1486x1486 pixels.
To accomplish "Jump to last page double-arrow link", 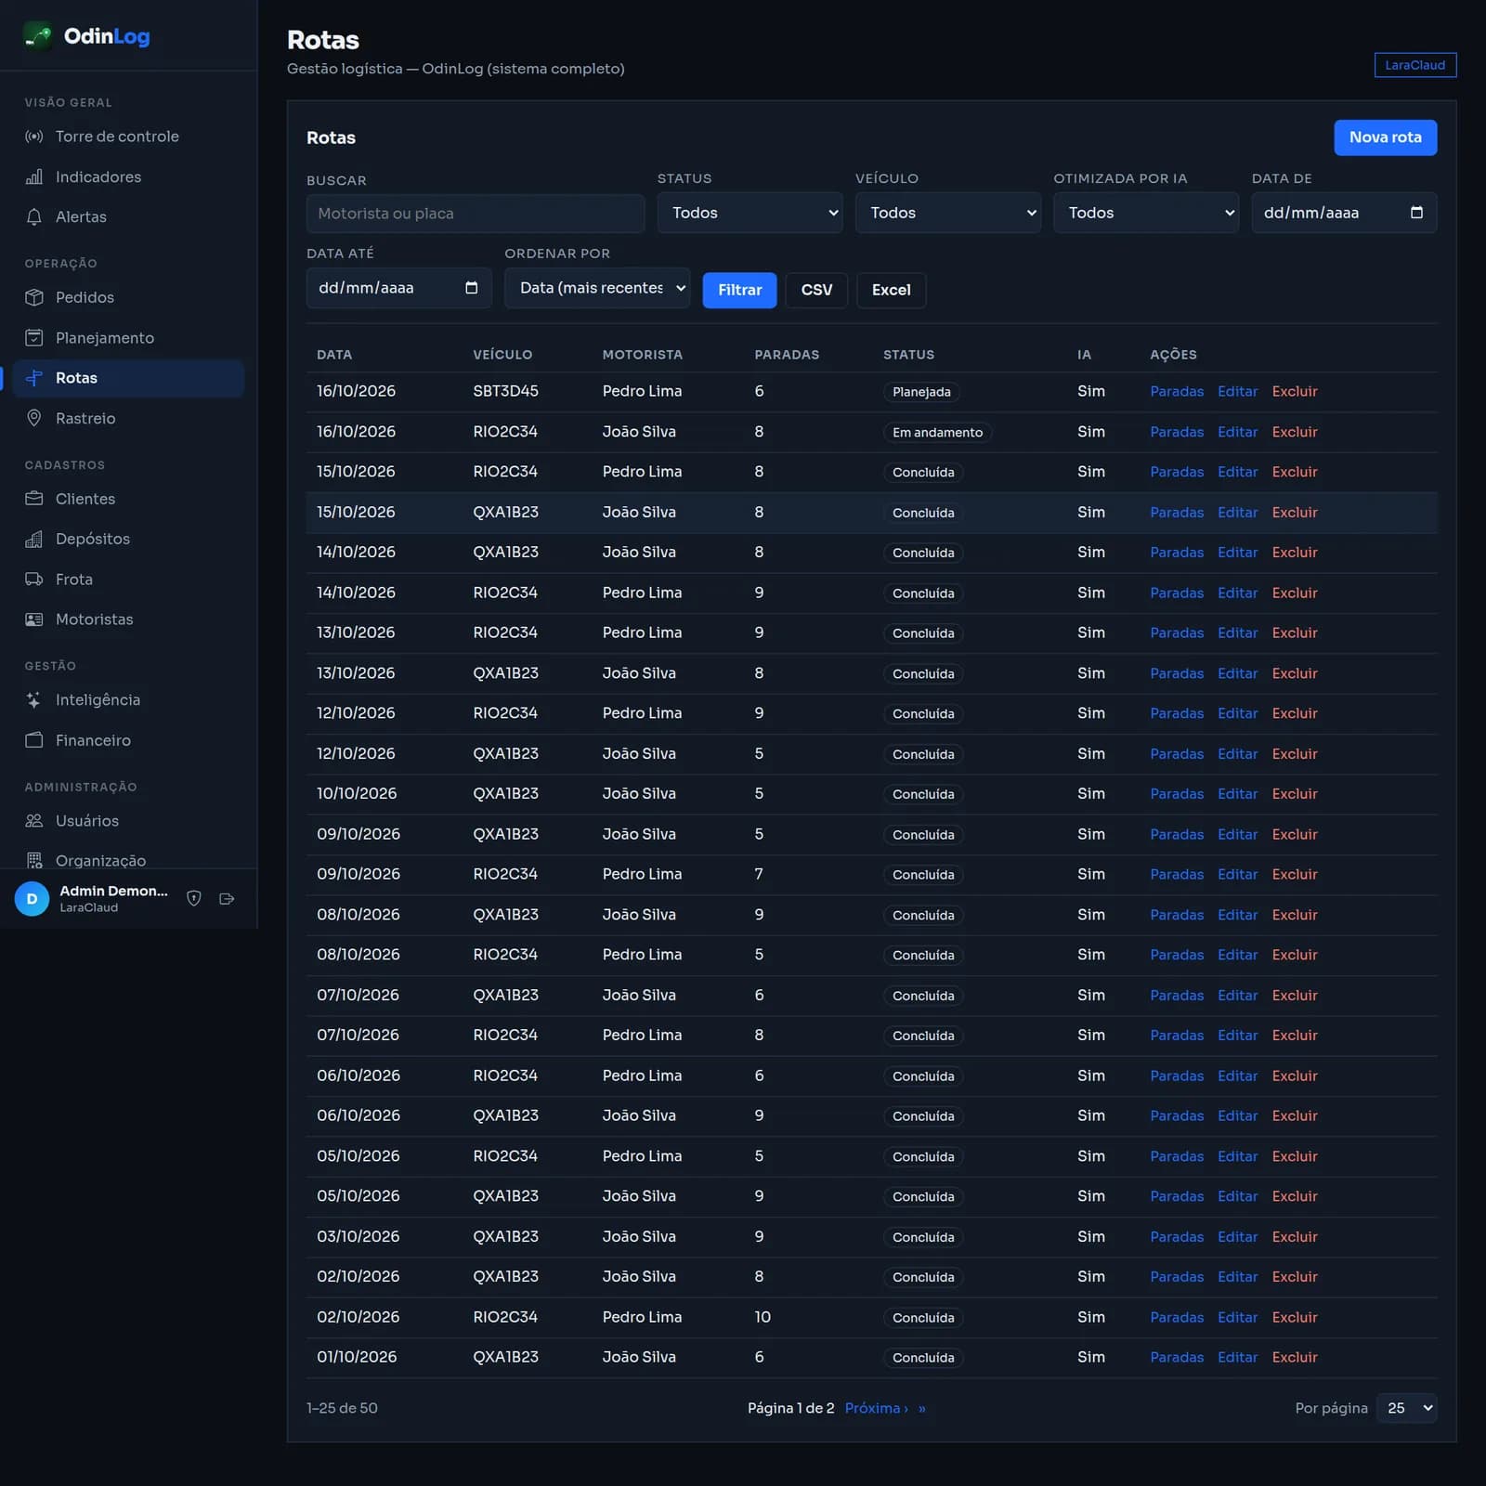I will 922,1408.
